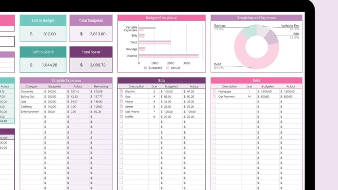338x190 pixels.
Task: Select the Total Spent value cell
Action: [x=91, y=65]
